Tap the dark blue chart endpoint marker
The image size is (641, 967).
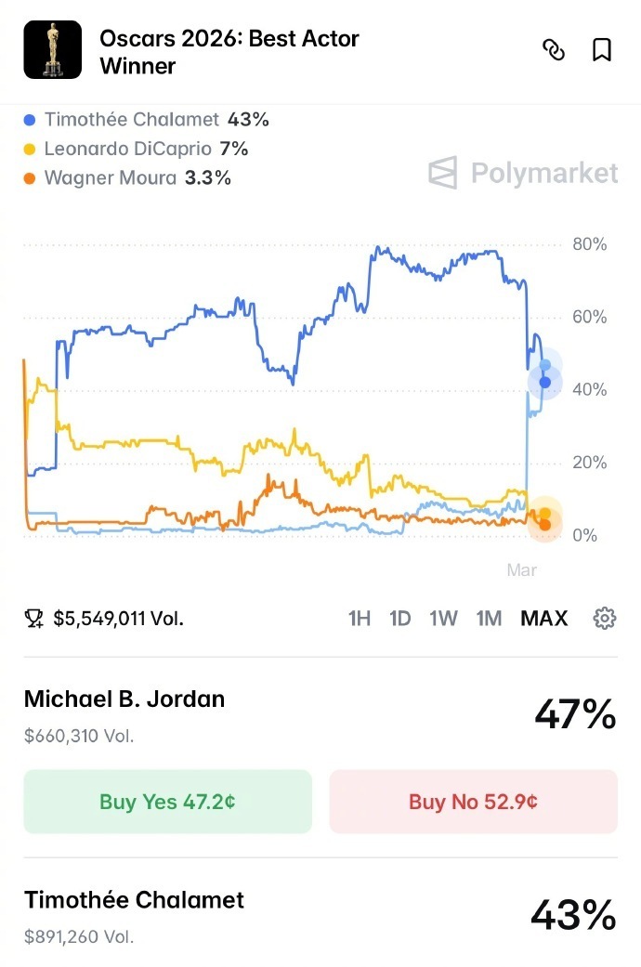pos(545,382)
